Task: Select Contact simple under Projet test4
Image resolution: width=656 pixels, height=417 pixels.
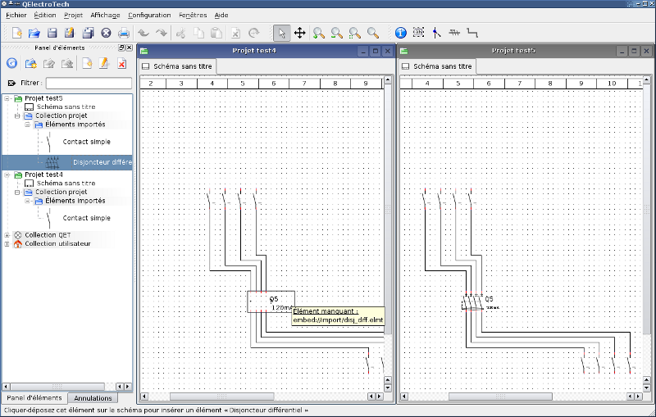Action: [87, 218]
